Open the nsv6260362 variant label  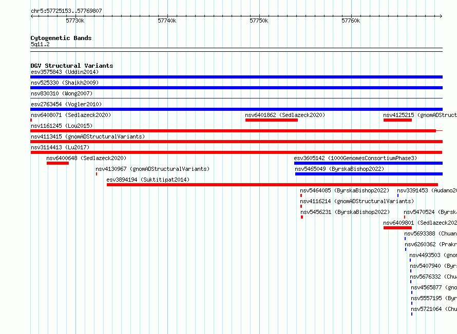[x=431, y=244]
